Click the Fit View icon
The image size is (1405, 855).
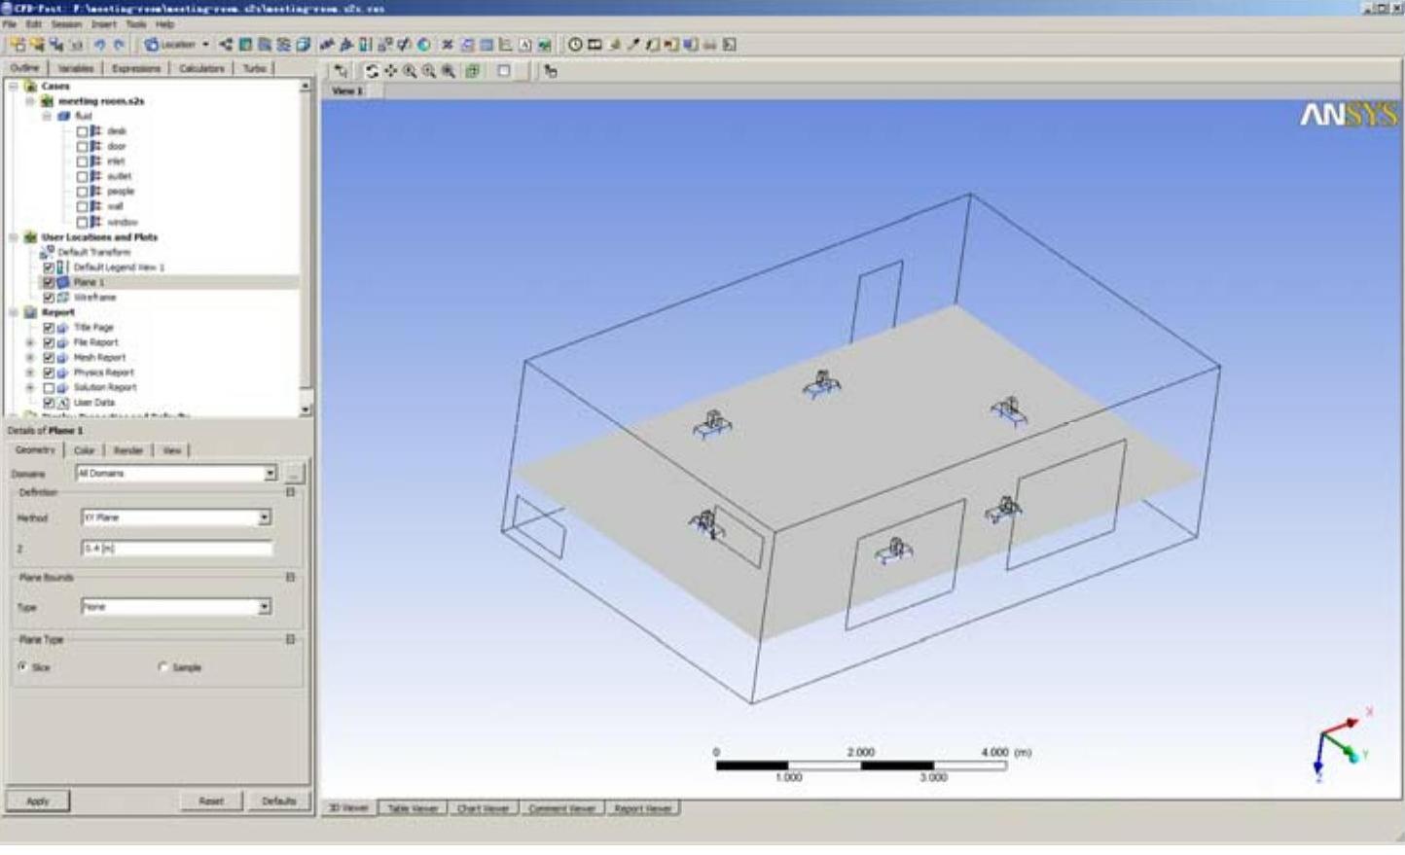473,71
